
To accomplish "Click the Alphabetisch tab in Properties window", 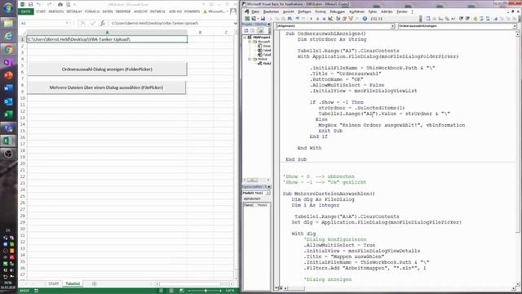I will (x=252, y=199).
